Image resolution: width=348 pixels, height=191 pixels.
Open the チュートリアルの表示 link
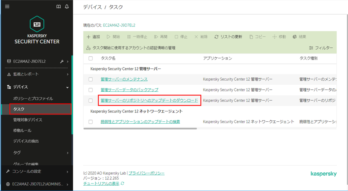(101, 183)
